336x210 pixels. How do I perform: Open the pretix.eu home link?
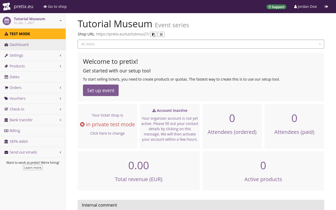(x=24, y=7)
